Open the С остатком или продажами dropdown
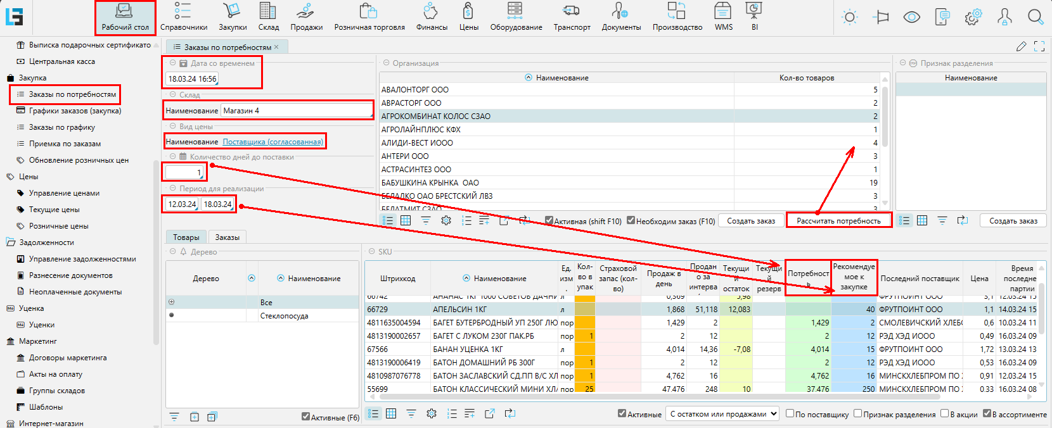 (723, 414)
